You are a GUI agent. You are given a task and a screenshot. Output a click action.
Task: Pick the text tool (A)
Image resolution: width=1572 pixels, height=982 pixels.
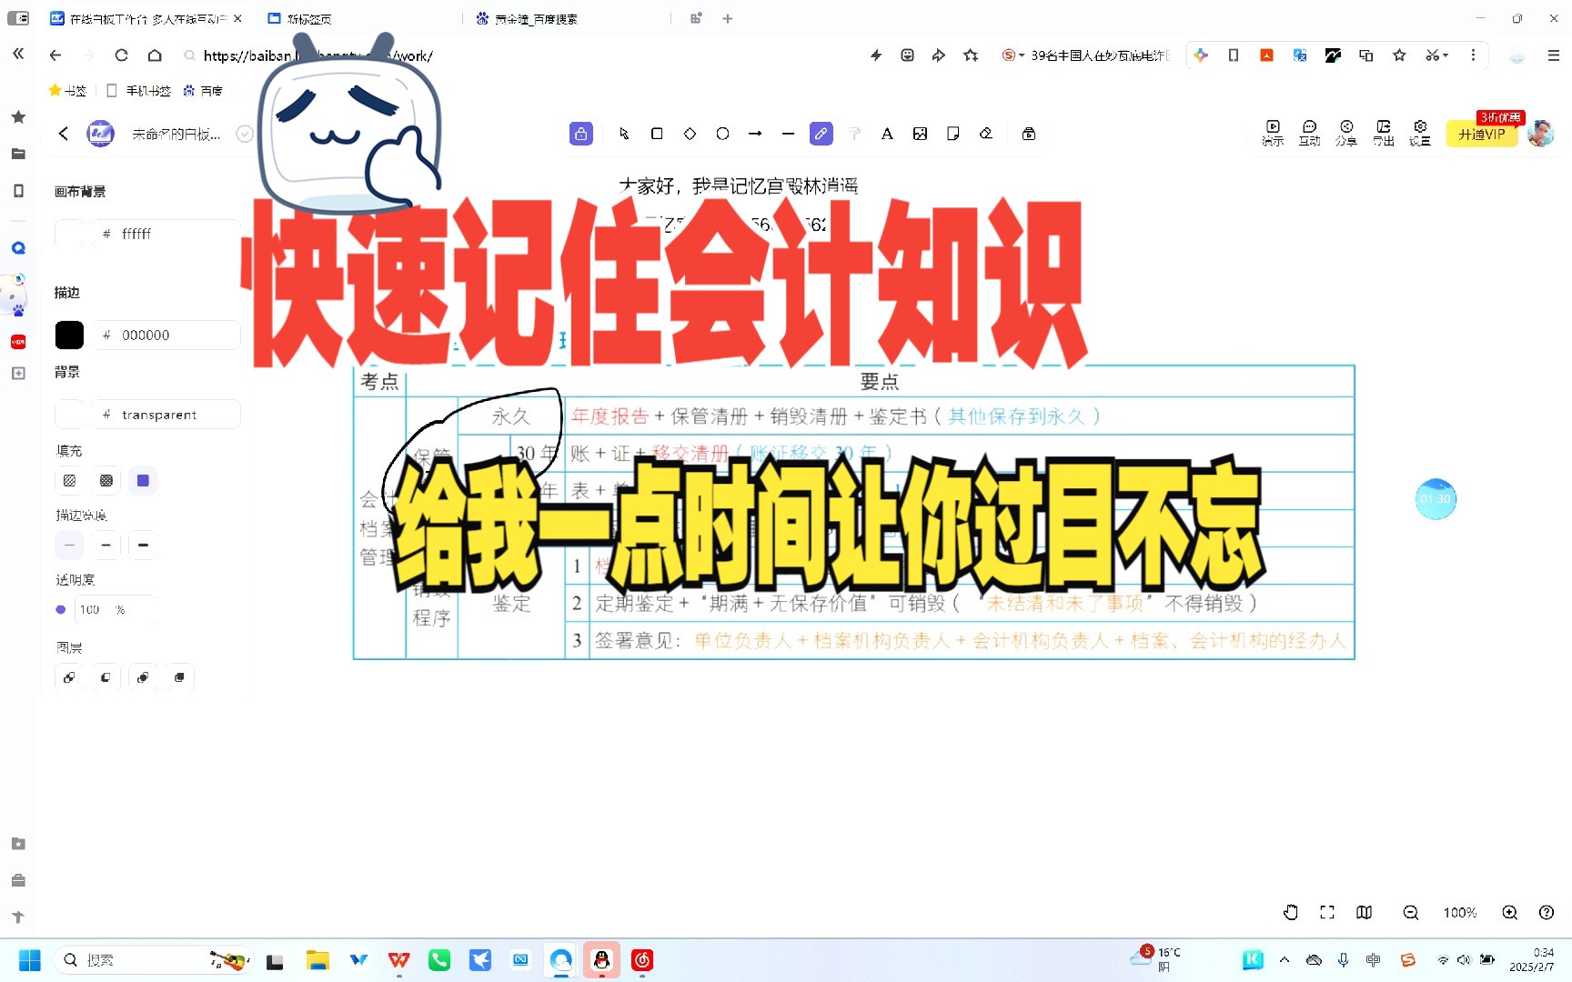(x=886, y=134)
